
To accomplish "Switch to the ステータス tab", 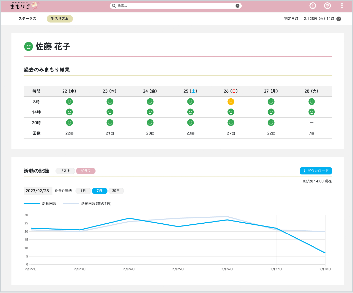I will [28, 19].
